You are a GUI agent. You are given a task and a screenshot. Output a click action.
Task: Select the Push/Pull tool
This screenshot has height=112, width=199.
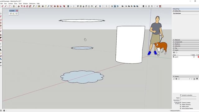19,6
